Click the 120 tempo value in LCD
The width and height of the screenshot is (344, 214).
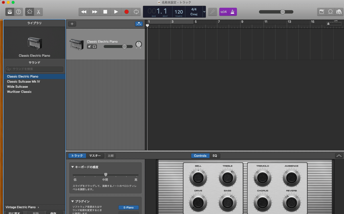(x=179, y=12)
